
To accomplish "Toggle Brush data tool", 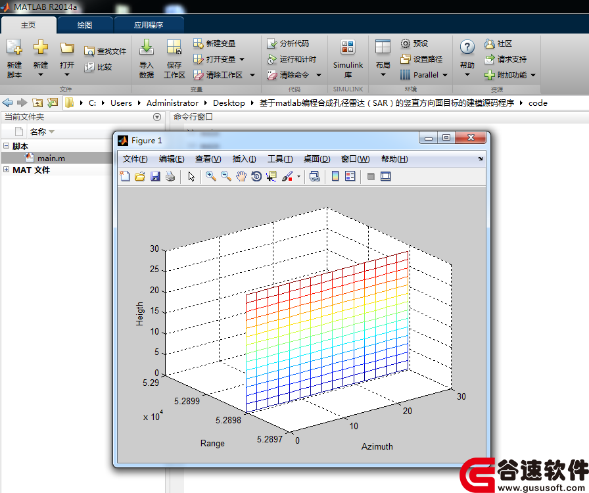I will pos(287,176).
